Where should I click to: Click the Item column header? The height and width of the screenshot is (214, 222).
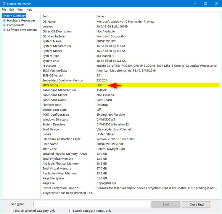(46, 16)
